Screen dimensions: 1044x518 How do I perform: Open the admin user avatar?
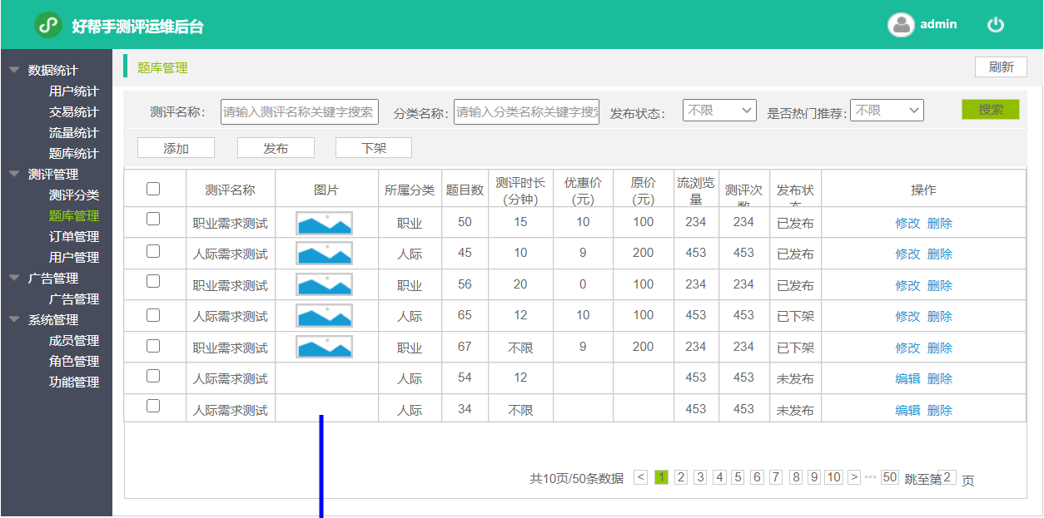coord(901,25)
